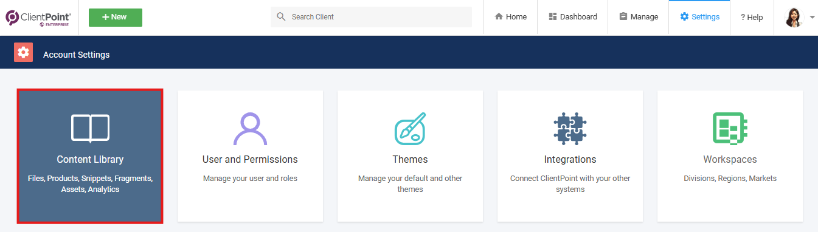The image size is (818, 232).
Task: Click the Integrations puzzle icon
Action: 570,128
